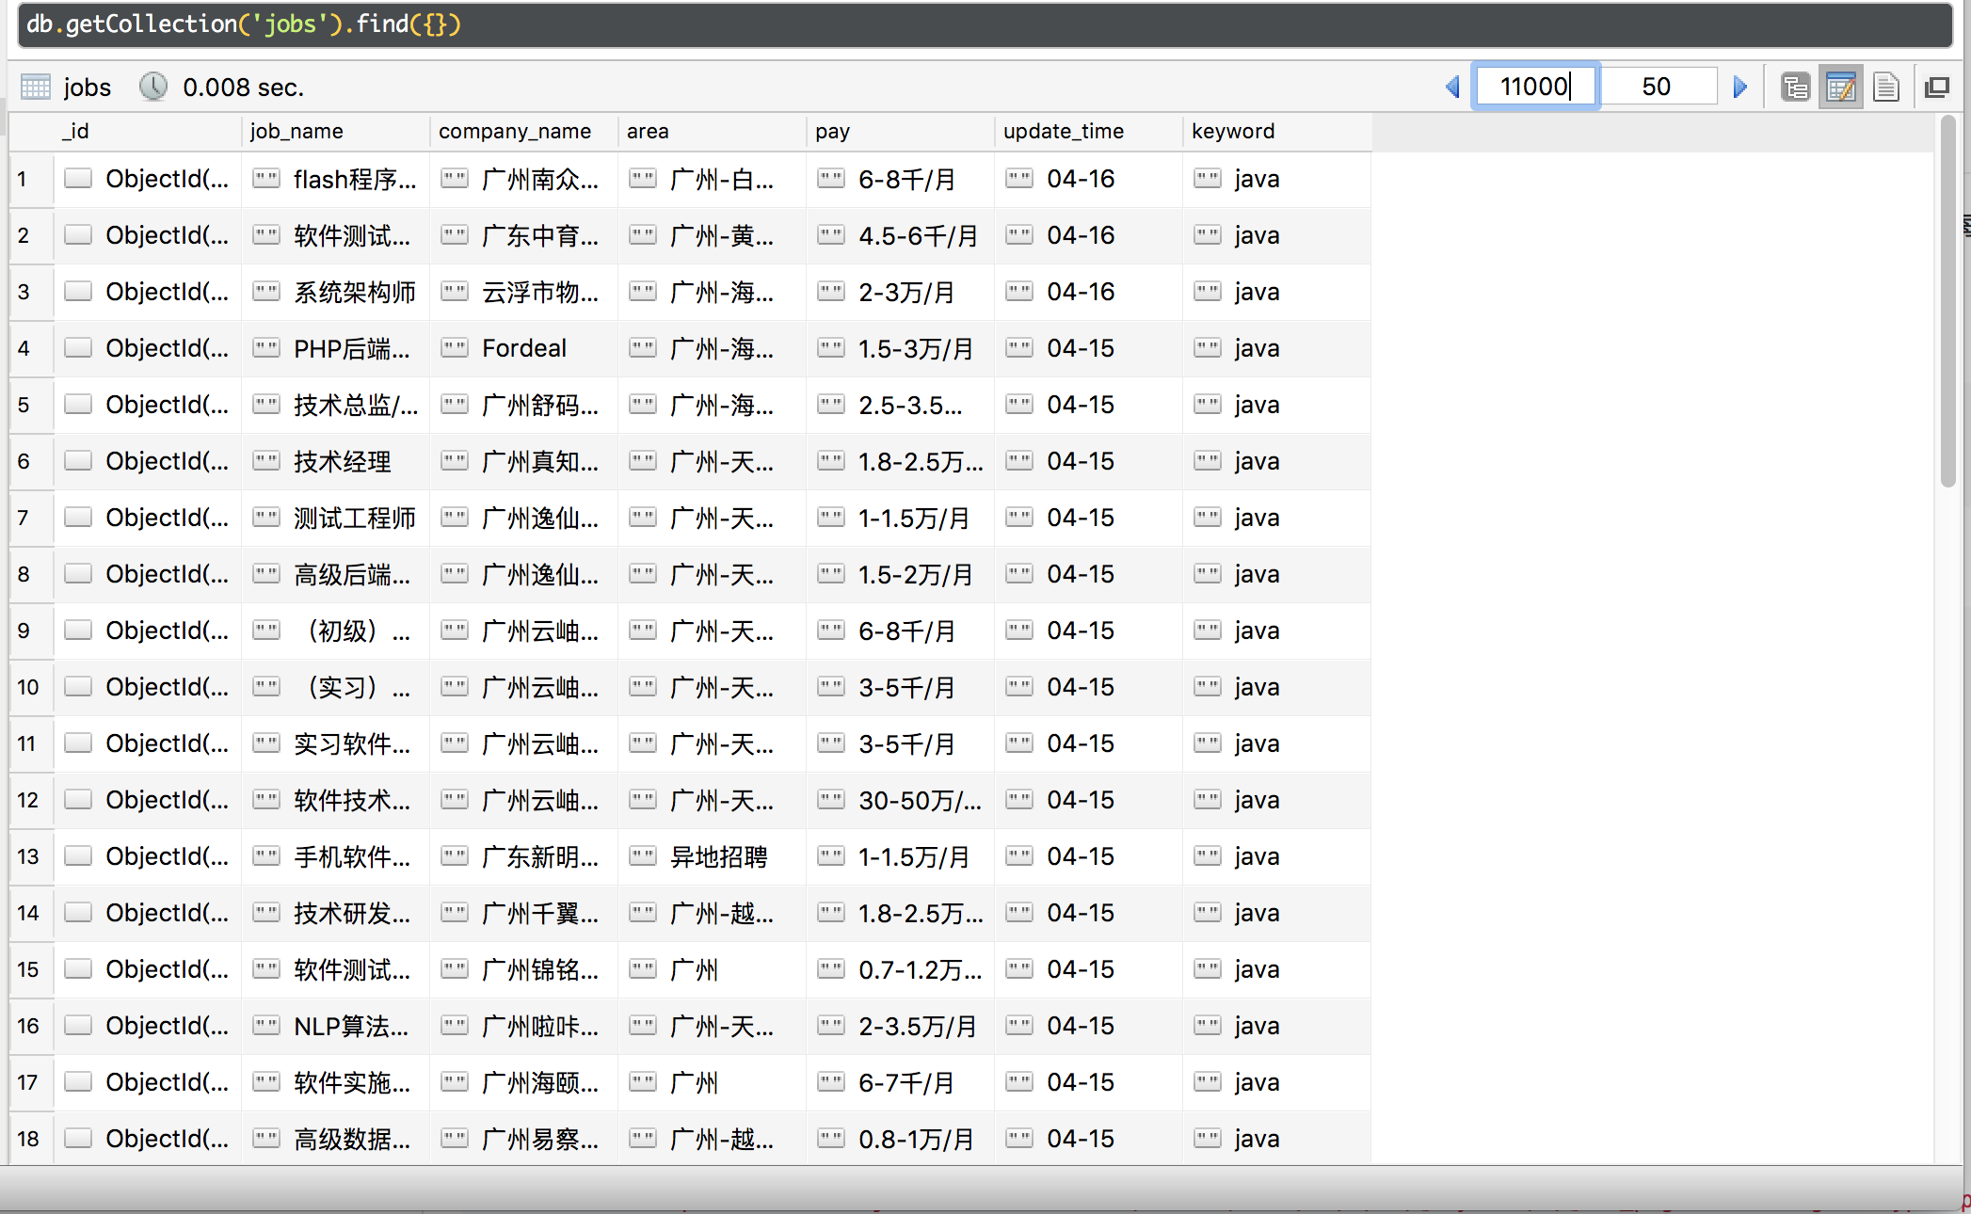Click the query time clock icon

pyautogui.click(x=152, y=88)
